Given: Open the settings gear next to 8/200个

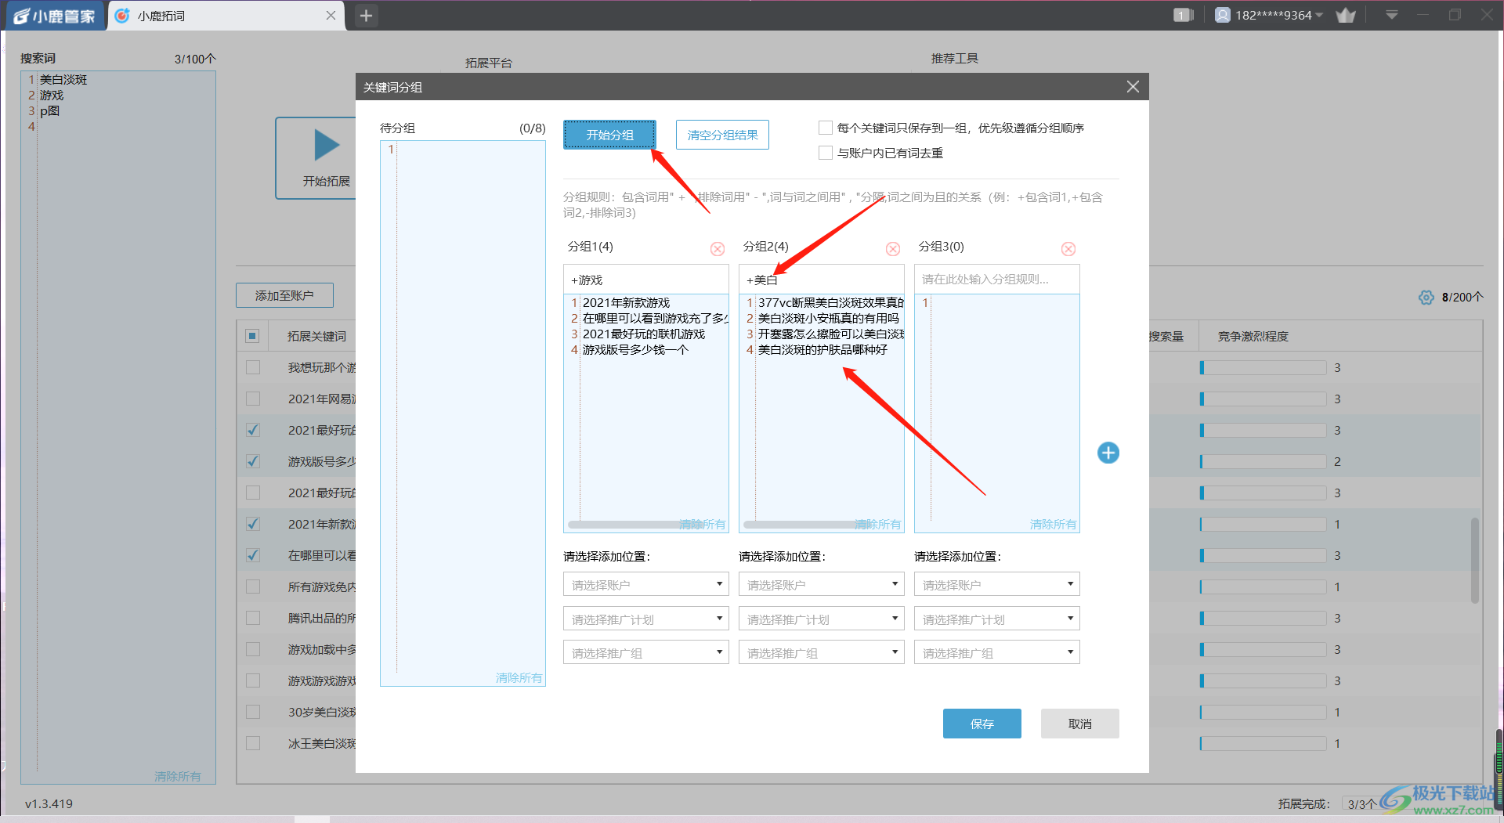Looking at the screenshot, I should [1426, 298].
